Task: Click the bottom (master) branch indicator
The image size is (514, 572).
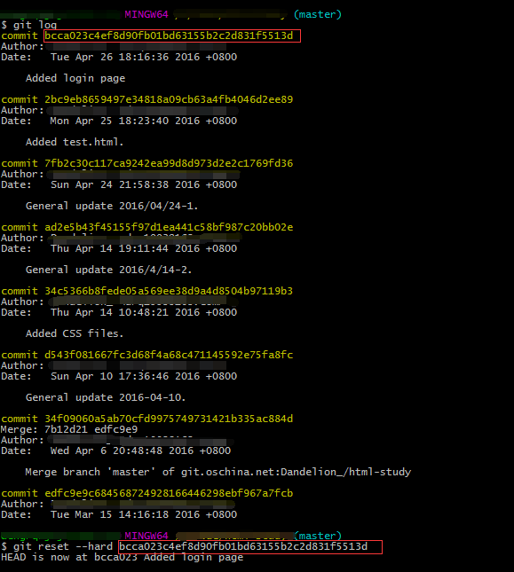Action: [318, 536]
